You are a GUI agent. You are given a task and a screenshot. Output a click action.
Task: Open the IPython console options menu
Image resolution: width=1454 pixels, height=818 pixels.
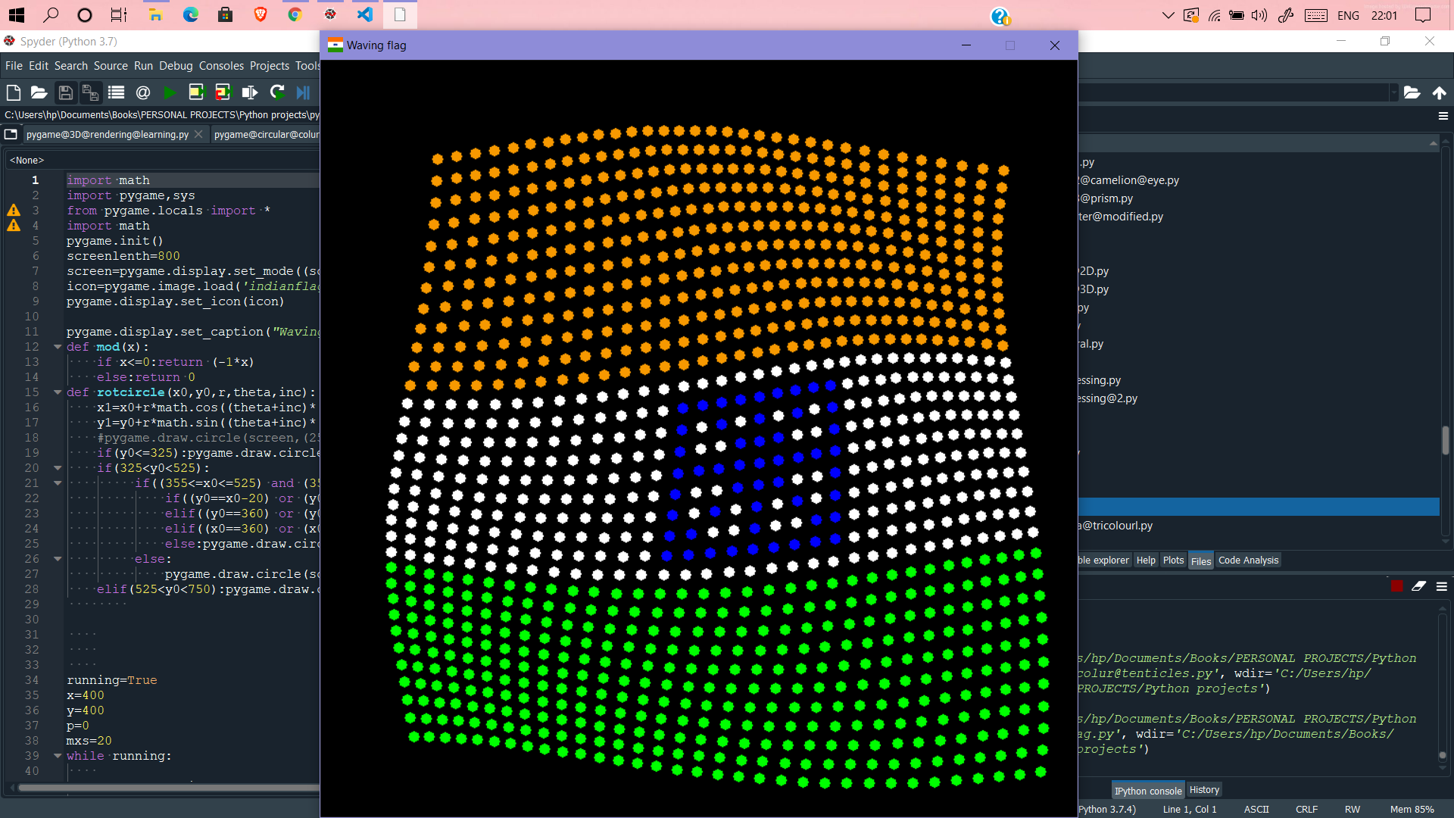1442,586
